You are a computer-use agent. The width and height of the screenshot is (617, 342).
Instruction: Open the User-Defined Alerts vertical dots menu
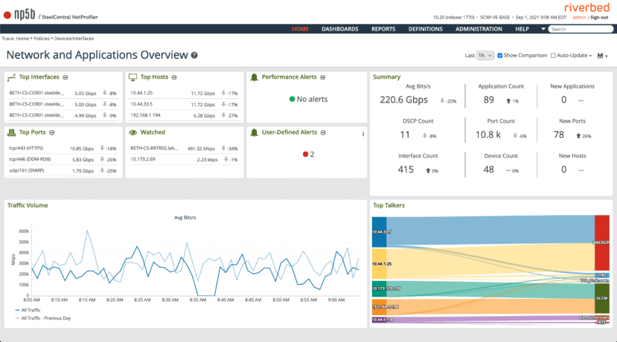(362, 135)
